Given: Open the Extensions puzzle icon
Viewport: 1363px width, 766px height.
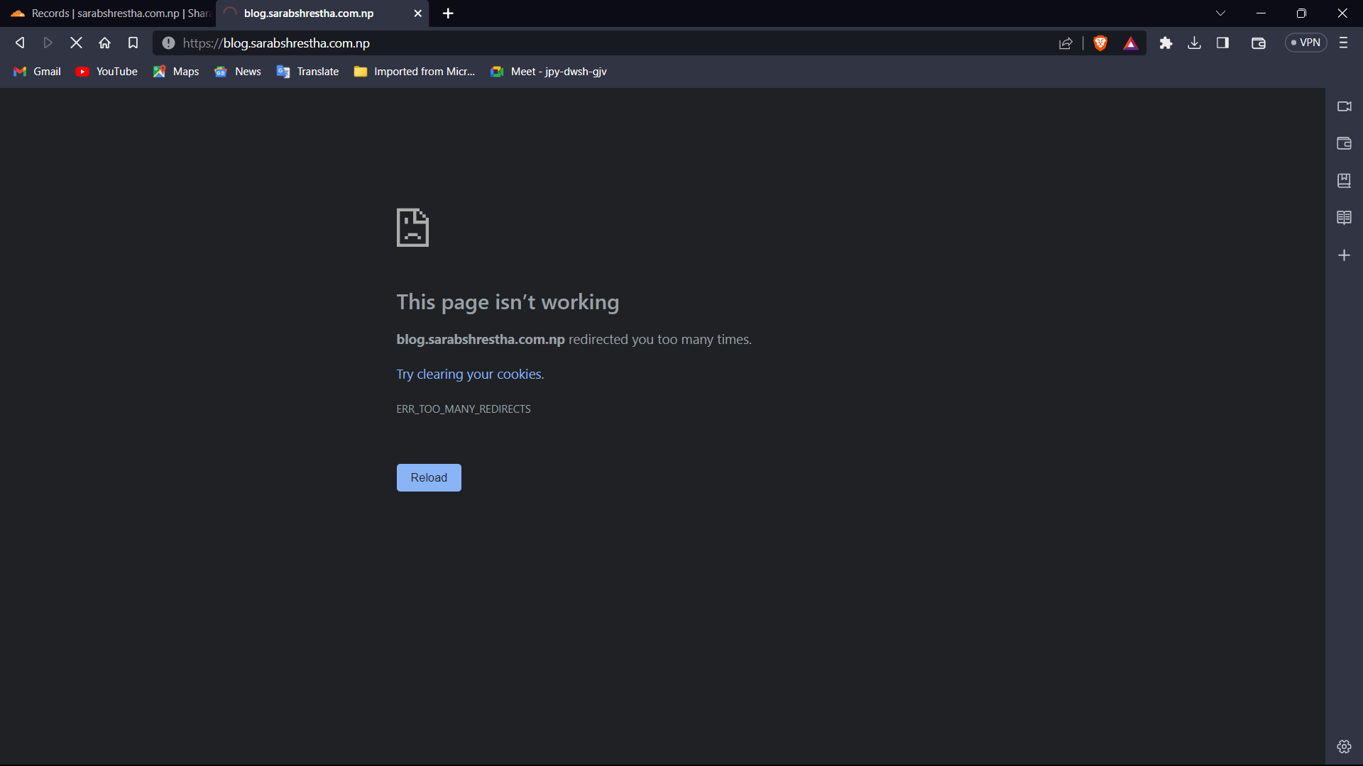Looking at the screenshot, I should 1166,43.
